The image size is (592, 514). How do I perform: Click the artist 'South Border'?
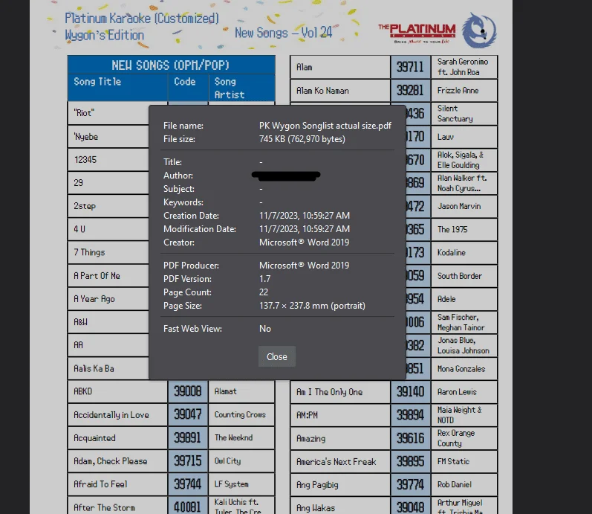[x=460, y=276]
